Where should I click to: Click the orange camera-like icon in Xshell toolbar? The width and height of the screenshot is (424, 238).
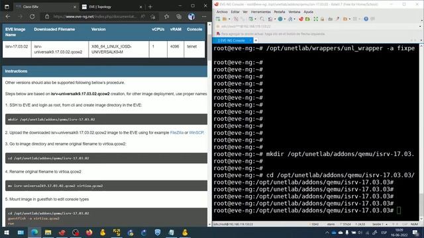pyautogui.click(x=344, y=19)
